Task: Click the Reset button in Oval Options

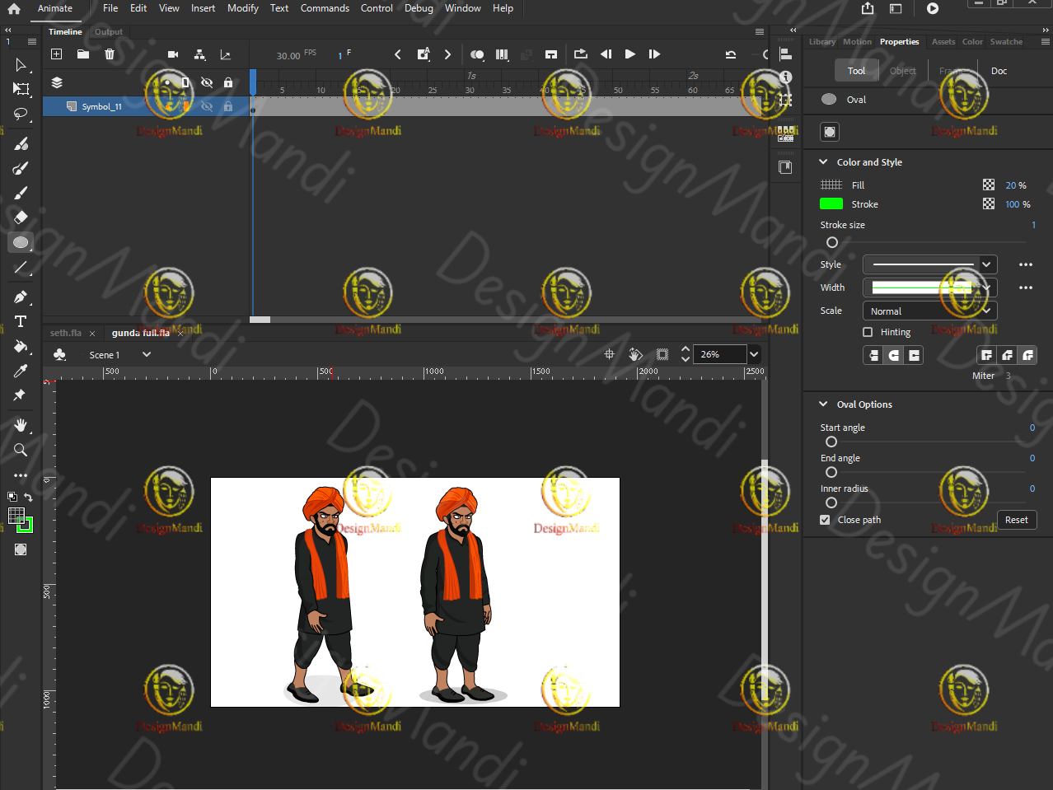Action: pyautogui.click(x=1017, y=520)
